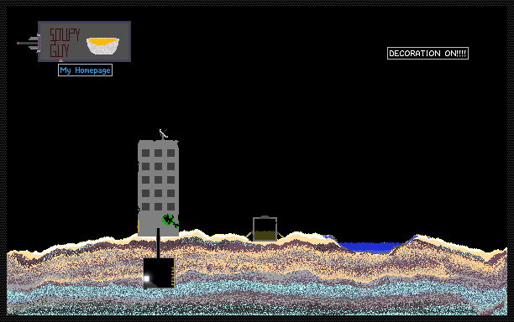The image size is (514, 322).
Task: Click the dome cap on top of the tank
Action: pos(265,216)
